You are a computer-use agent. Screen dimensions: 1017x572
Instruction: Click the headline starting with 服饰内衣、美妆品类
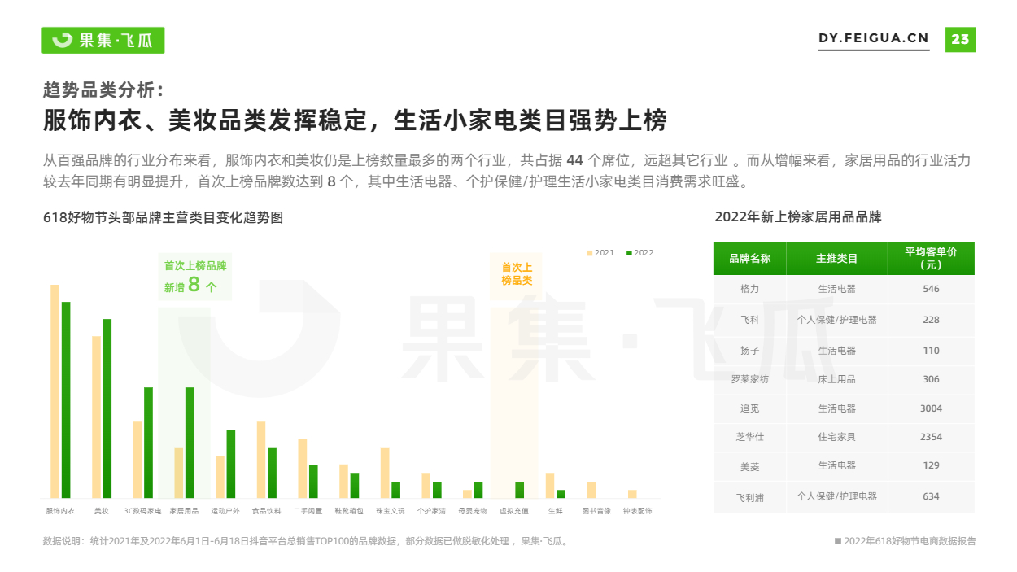tap(355, 120)
